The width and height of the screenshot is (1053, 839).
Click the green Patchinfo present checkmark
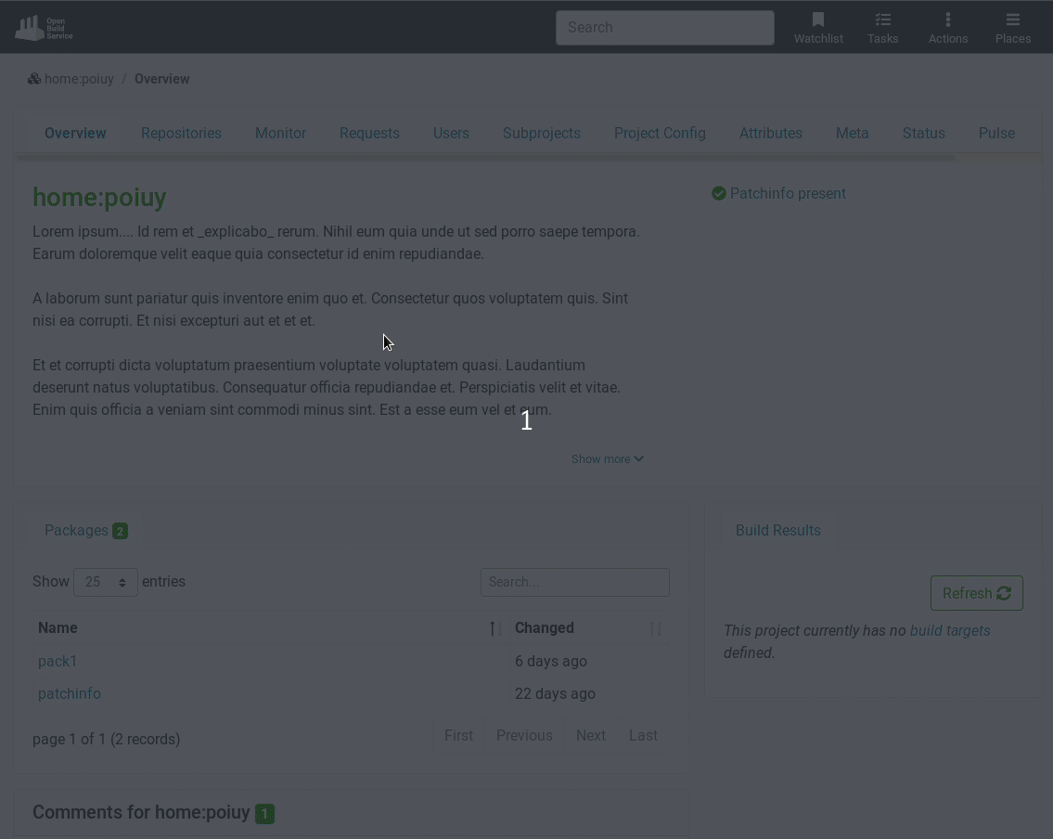point(719,193)
